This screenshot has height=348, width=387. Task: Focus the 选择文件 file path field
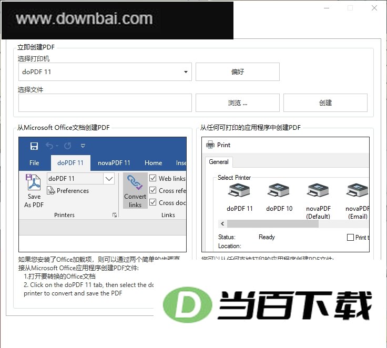coord(105,103)
